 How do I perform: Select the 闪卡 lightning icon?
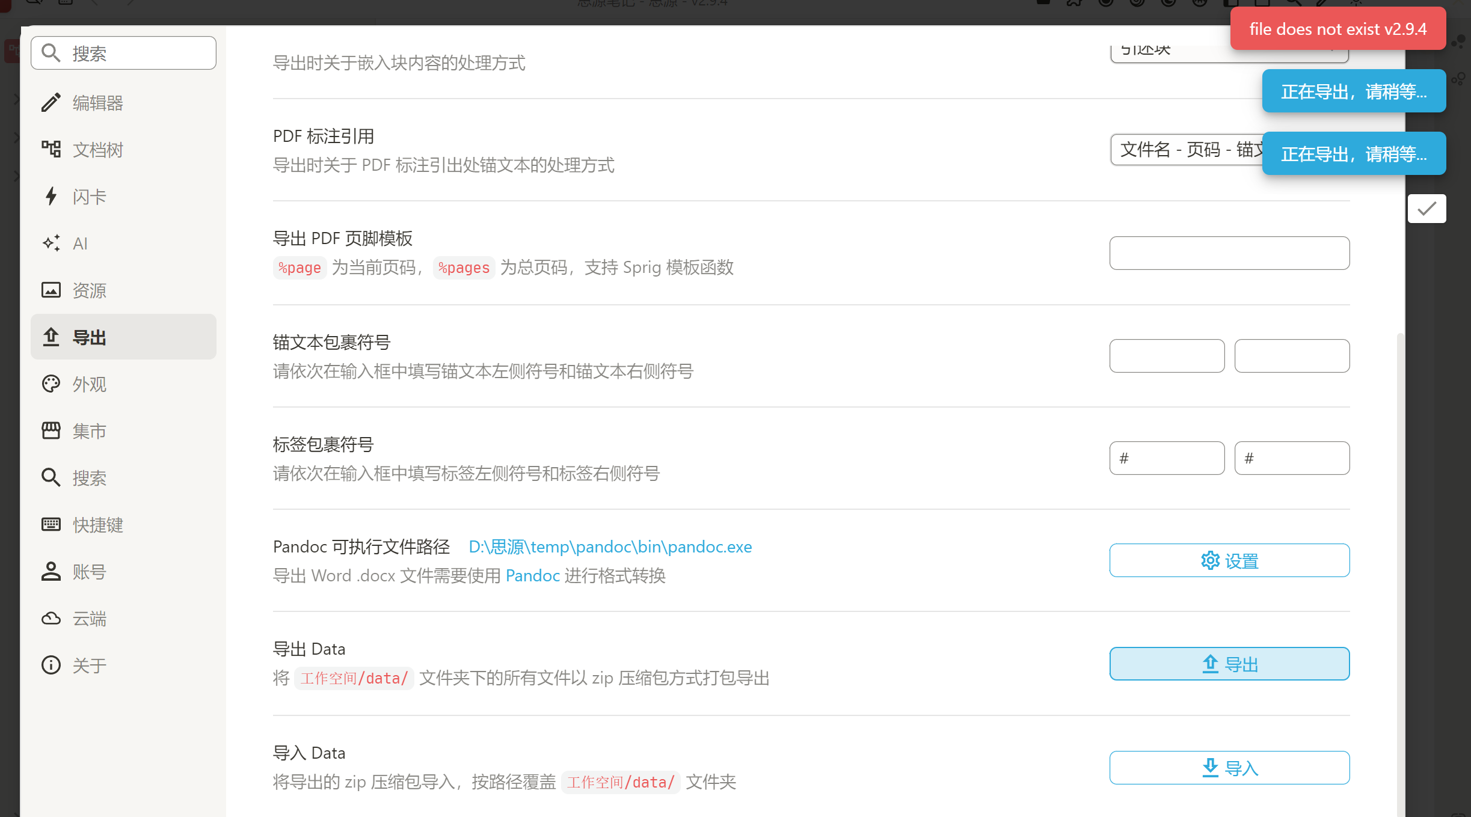click(x=51, y=197)
